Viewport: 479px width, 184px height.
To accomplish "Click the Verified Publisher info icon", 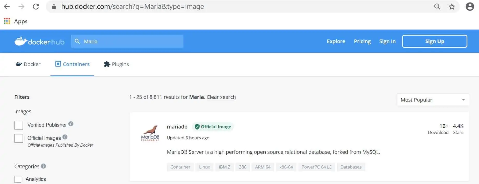I will [71, 124].
